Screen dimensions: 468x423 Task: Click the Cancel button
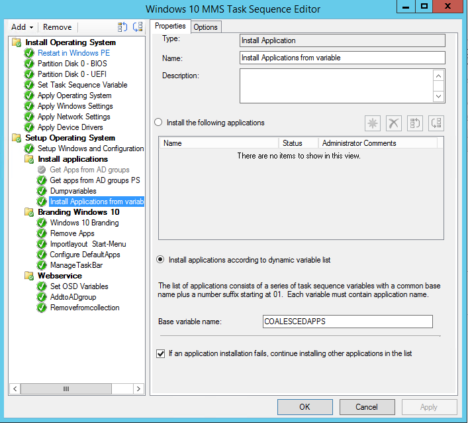point(367,406)
